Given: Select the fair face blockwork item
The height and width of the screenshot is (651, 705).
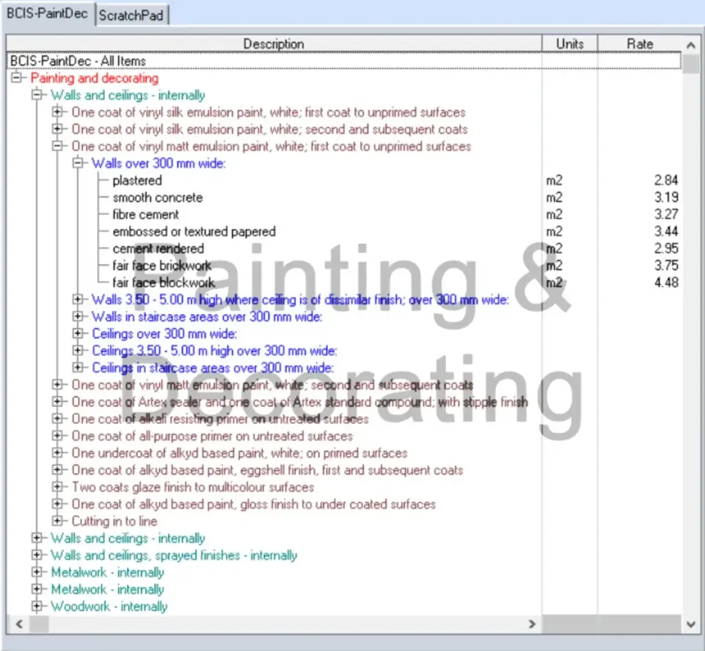Looking at the screenshot, I should click(164, 283).
